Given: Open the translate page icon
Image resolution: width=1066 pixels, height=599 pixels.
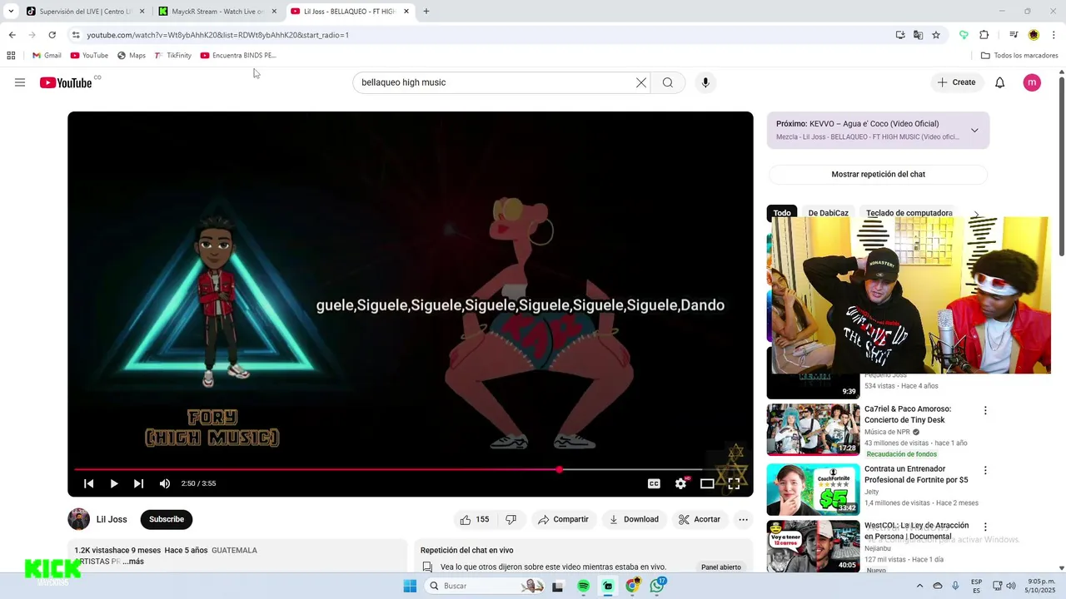Looking at the screenshot, I should click(918, 35).
